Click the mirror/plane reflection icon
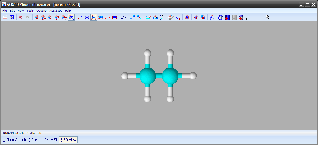 [x=171, y=17]
